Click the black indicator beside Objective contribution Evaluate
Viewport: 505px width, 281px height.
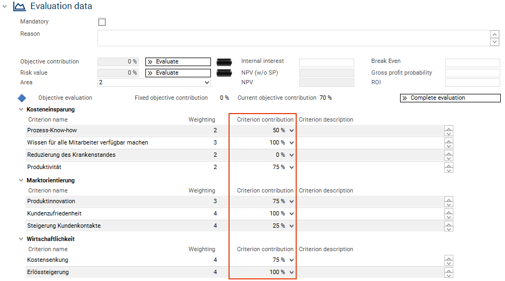[225, 62]
